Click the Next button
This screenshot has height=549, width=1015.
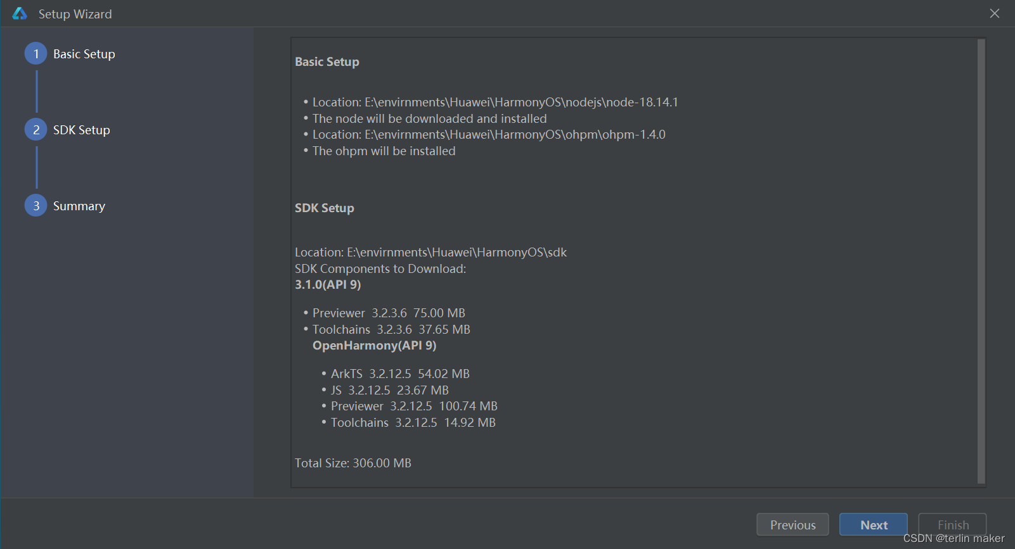click(874, 524)
